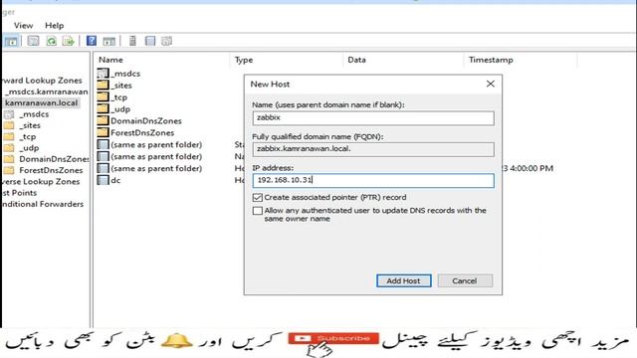Sort the list by the Name column header
637x358 pixels.
click(110, 60)
